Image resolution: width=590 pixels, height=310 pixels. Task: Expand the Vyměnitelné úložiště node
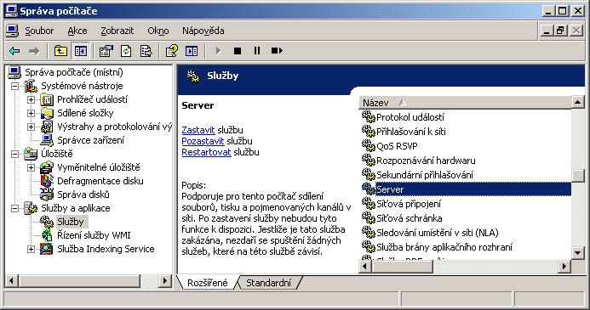[32, 168]
